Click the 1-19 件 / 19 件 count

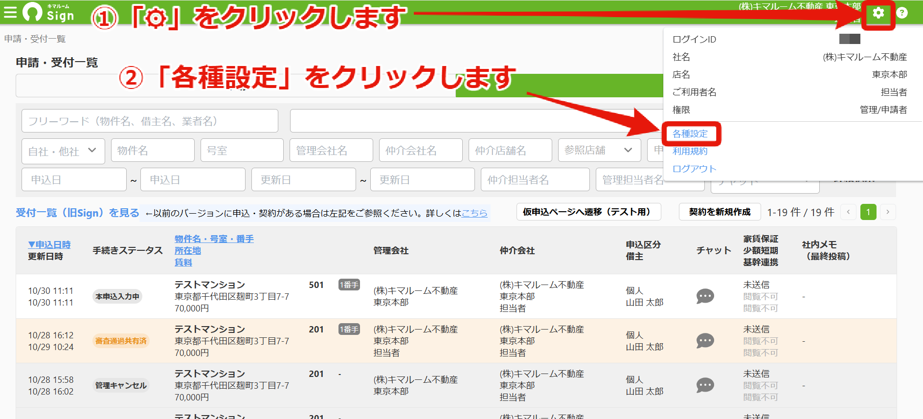pos(801,212)
